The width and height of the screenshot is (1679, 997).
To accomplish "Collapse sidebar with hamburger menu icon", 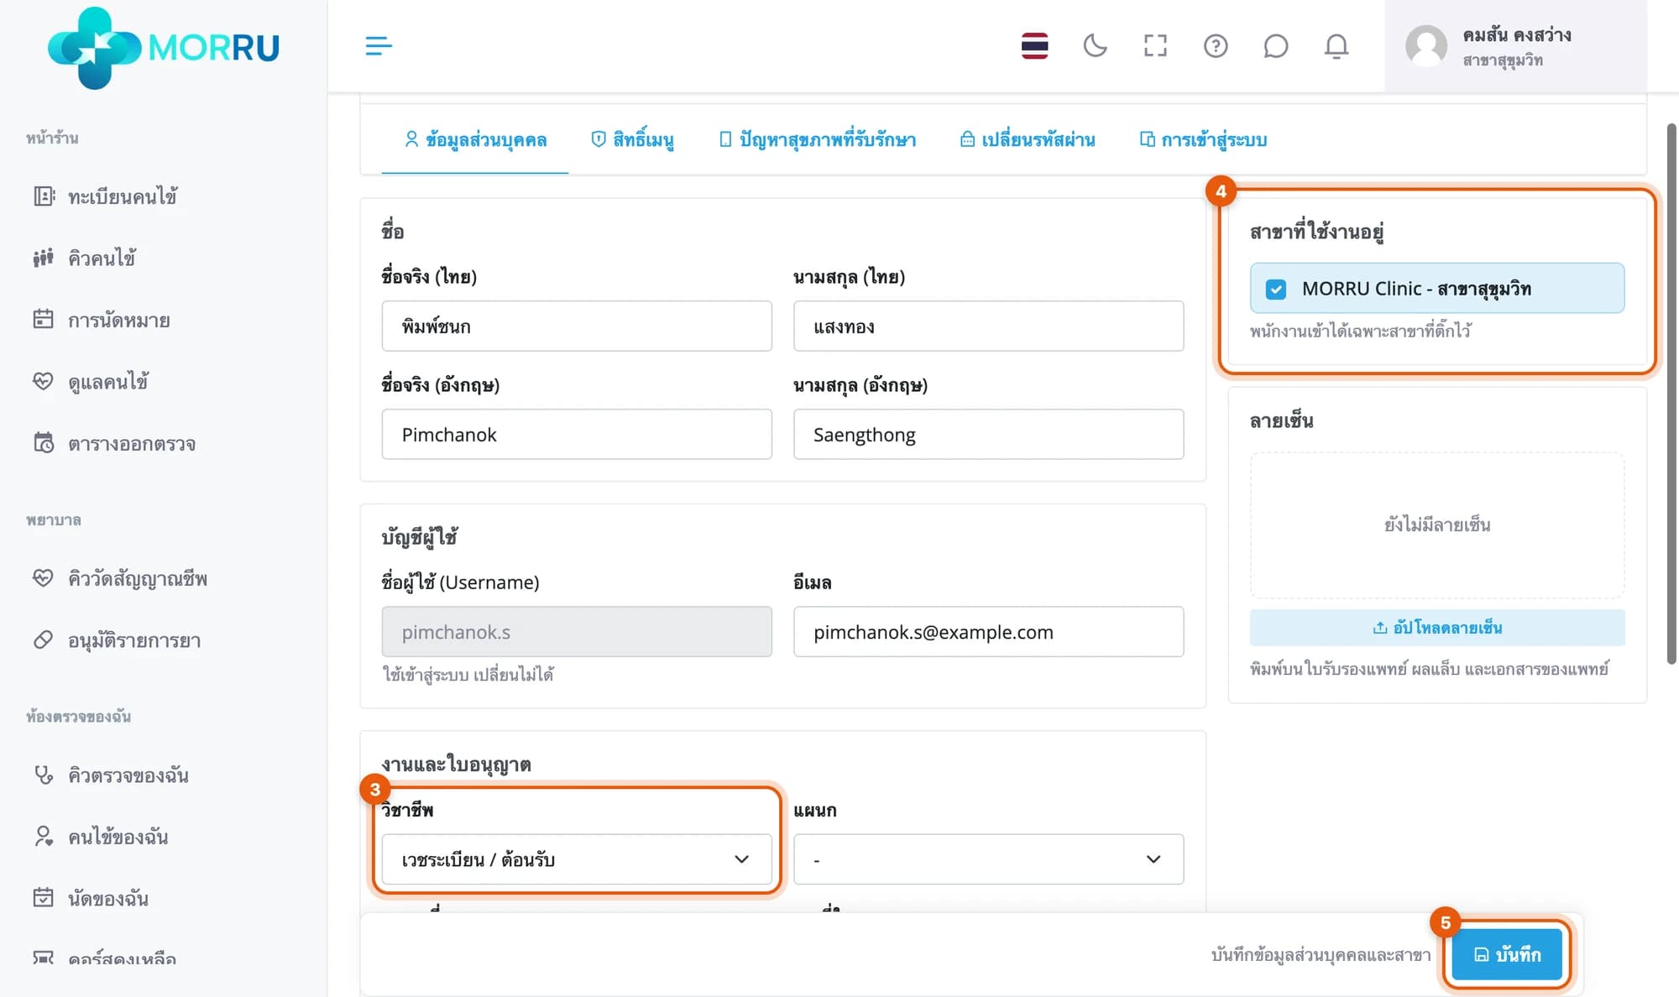I will (379, 46).
